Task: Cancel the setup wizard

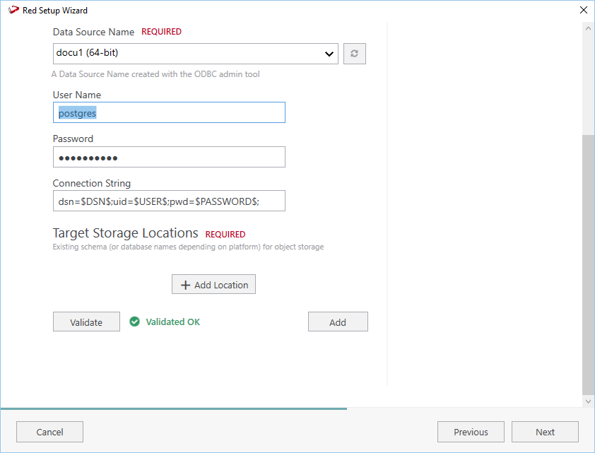Action: 49,432
